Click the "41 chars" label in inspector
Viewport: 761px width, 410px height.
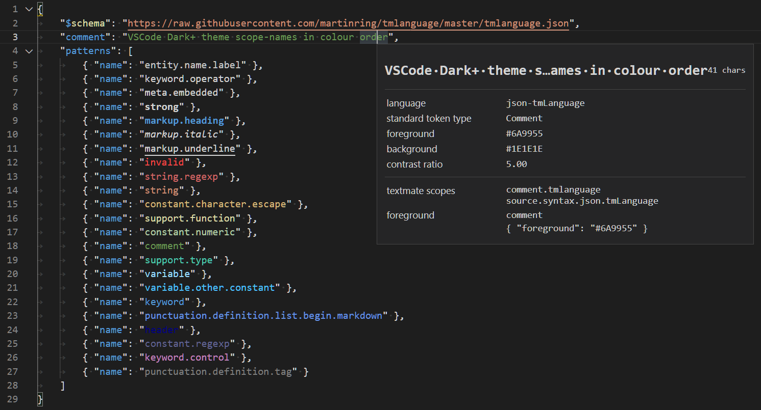pos(726,70)
